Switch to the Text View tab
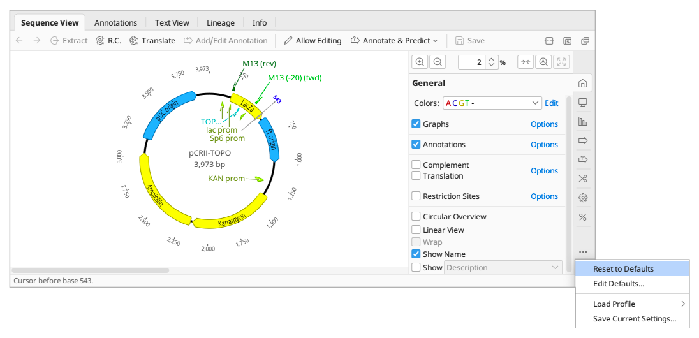Image resolution: width=699 pixels, height=338 pixels. point(172,22)
